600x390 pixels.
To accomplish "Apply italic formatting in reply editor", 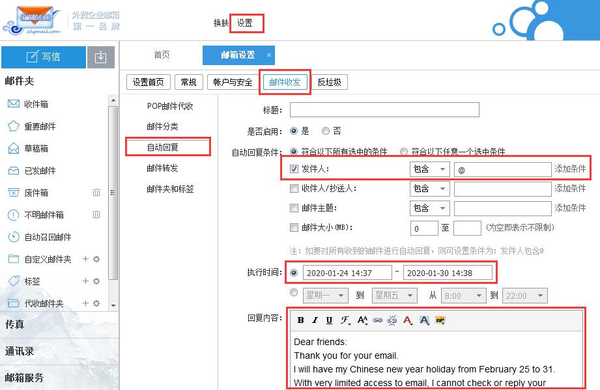I will [315, 320].
